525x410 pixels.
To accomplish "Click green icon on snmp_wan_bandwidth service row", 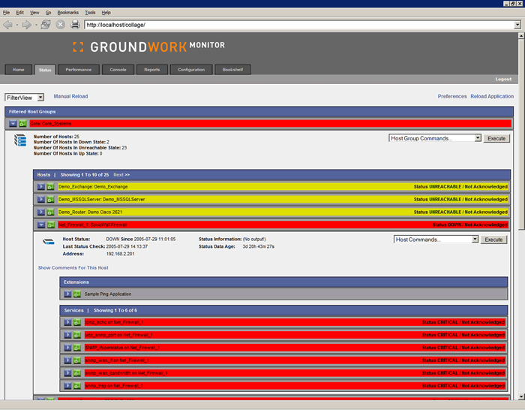I will coord(77,373).
